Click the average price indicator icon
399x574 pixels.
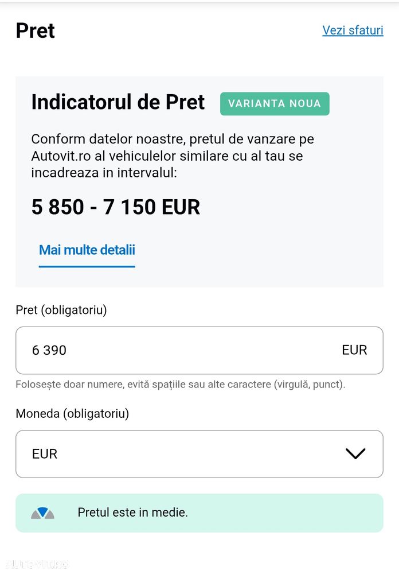[42, 513]
